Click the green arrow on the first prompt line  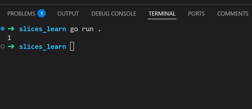[11, 29]
